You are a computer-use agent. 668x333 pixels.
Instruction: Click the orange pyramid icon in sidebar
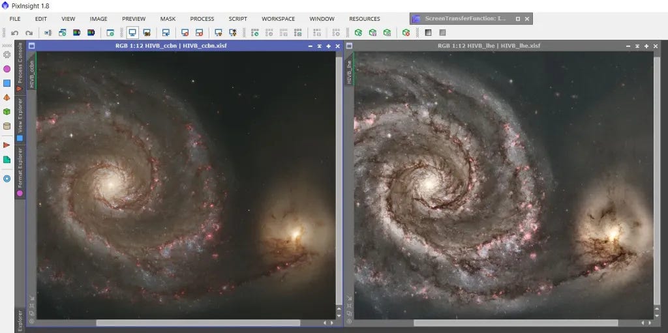coord(7,98)
